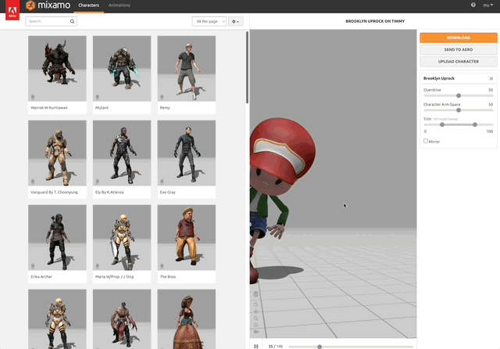
Task: Switch to the Characters tab
Action: pos(88,5)
